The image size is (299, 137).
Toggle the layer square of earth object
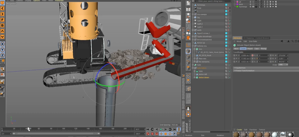point(226,30)
